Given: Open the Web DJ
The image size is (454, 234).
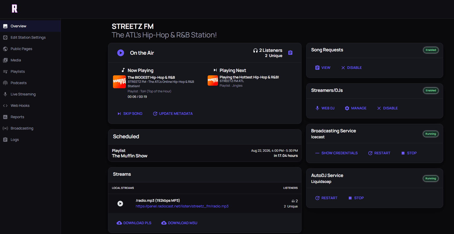Looking at the screenshot, I should click(x=325, y=108).
